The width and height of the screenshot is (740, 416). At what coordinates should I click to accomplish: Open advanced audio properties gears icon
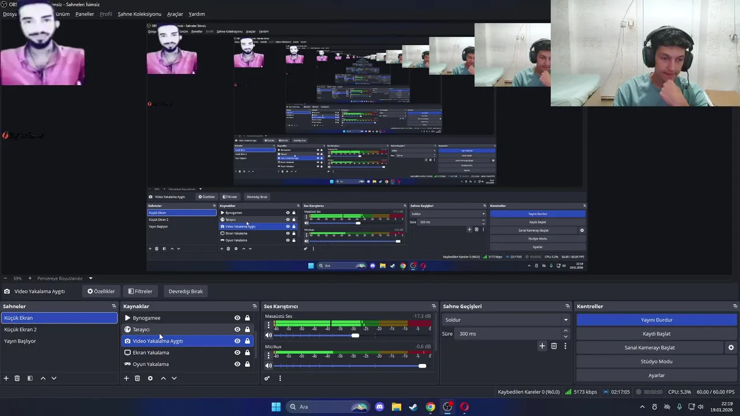click(x=267, y=378)
